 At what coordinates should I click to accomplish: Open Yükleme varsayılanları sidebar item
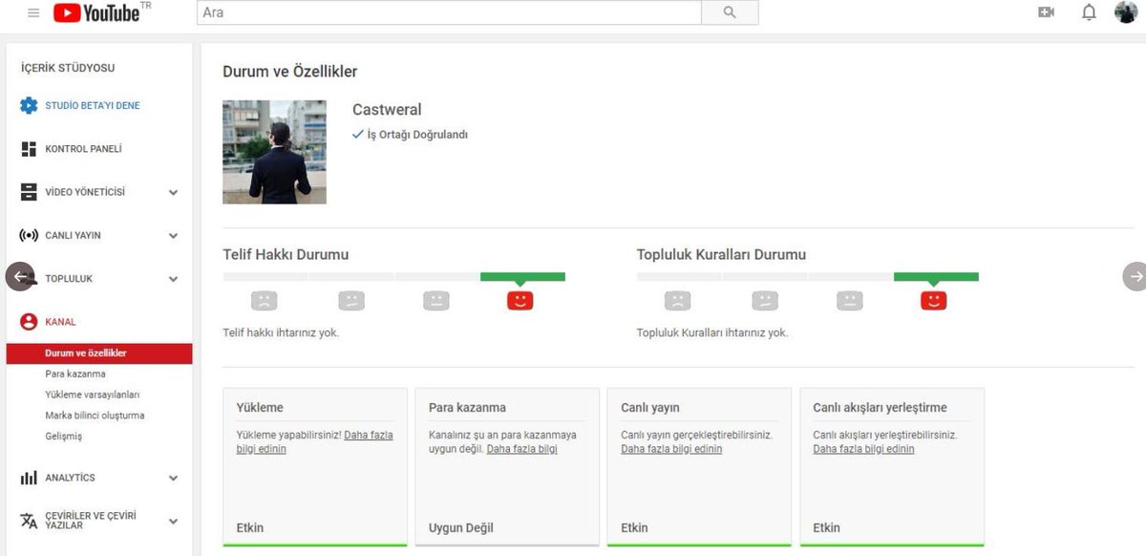pos(93,395)
